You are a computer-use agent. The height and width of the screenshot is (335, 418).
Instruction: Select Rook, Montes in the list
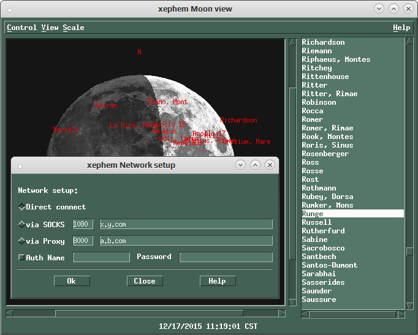pos(352,137)
